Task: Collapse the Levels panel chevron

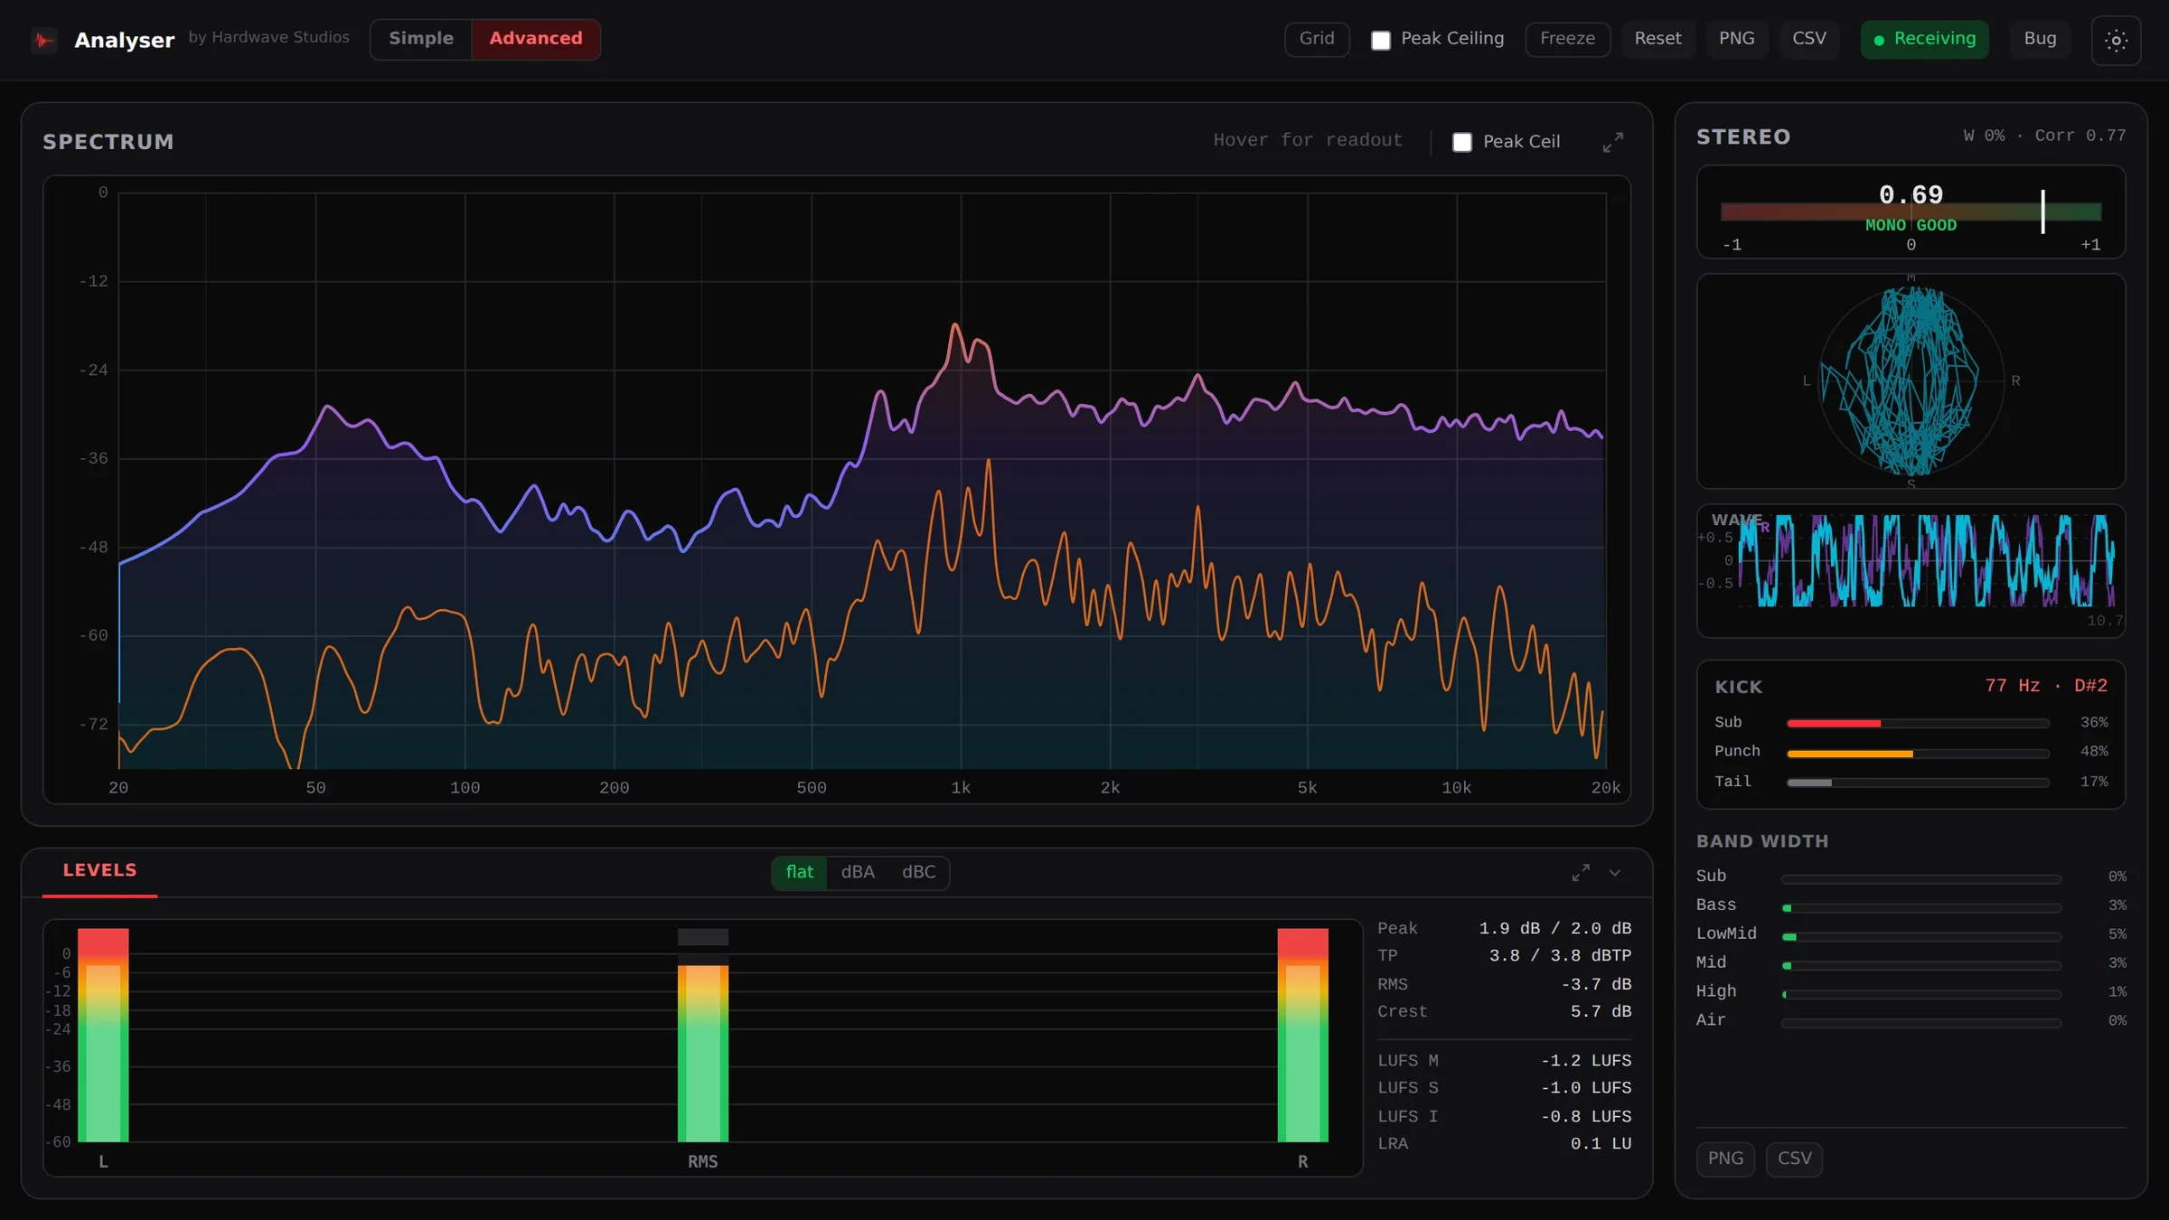Action: point(1615,873)
